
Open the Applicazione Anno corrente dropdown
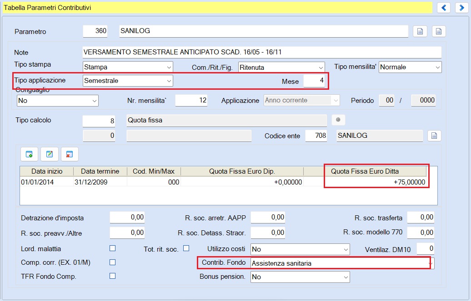coord(301,100)
